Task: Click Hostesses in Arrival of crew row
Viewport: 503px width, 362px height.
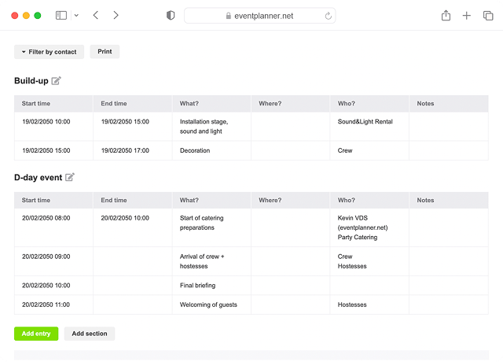Action: pos(352,266)
